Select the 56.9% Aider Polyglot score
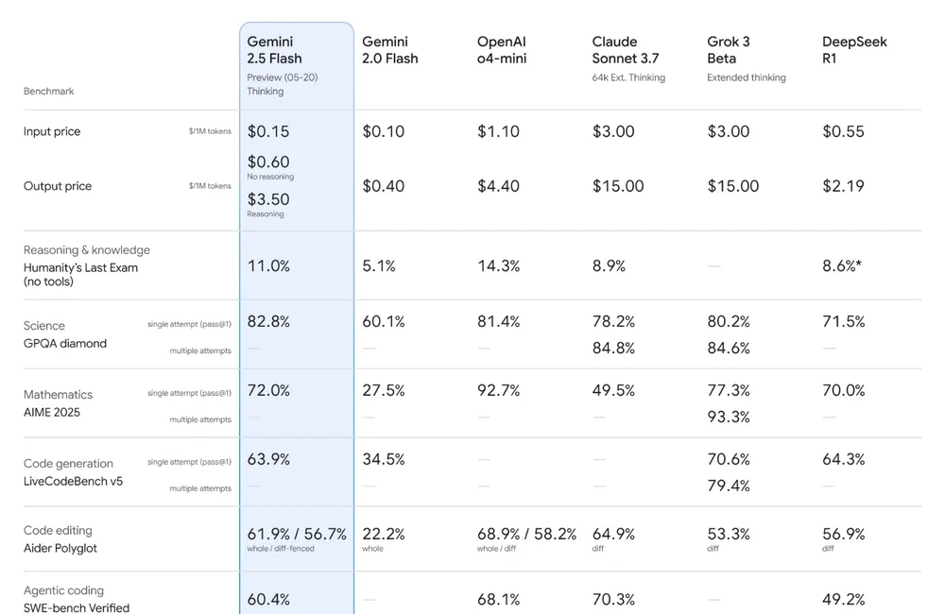 pyautogui.click(x=843, y=534)
